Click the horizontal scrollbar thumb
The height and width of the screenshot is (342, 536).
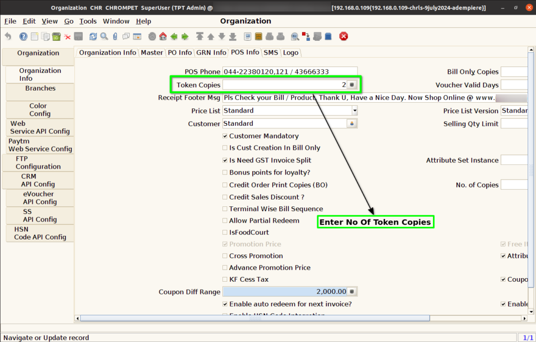pyautogui.click(x=255, y=318)
